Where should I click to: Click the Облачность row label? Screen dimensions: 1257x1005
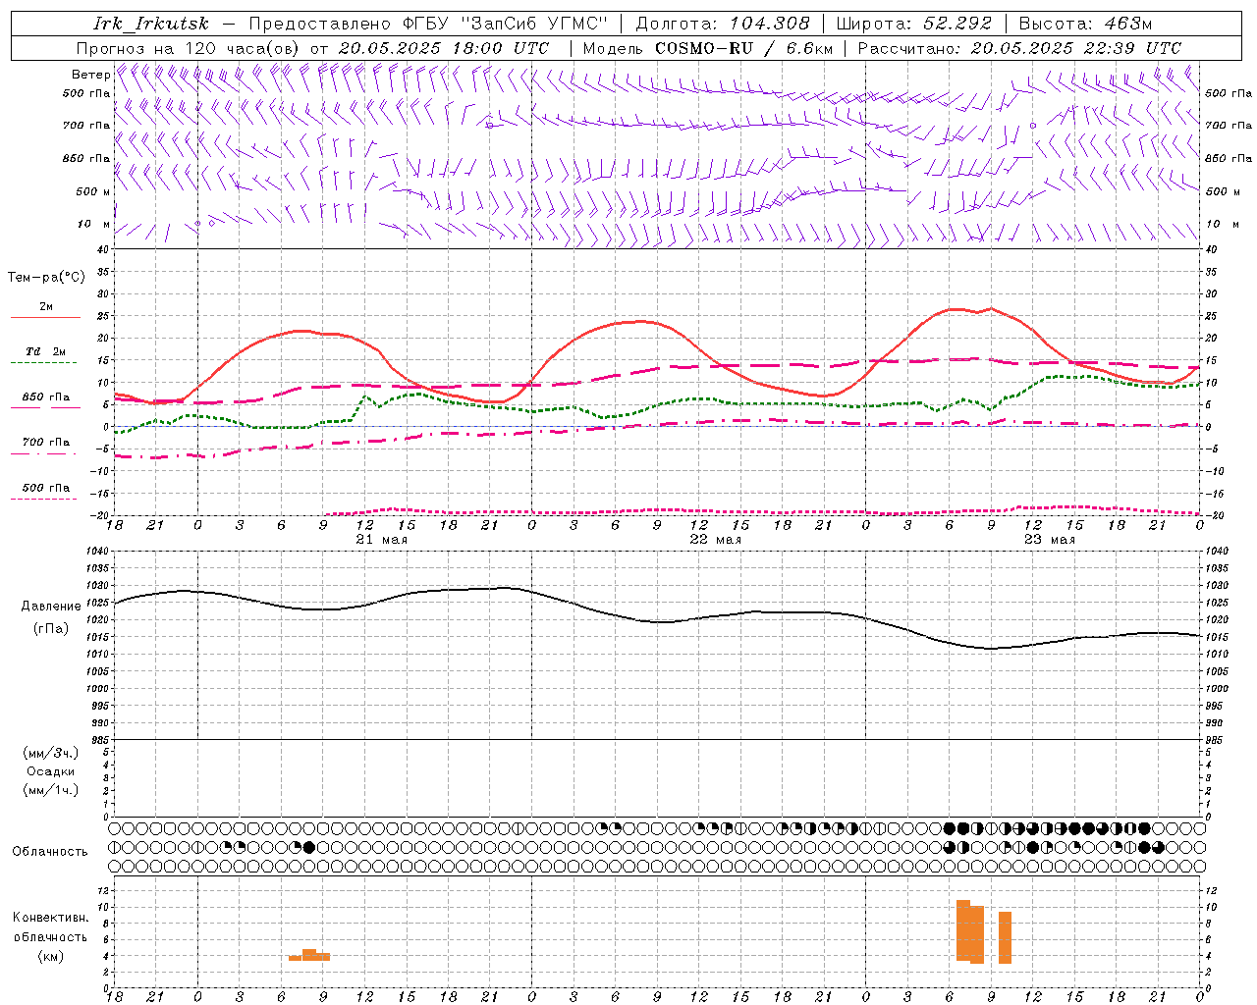pyautogui.click(x=49, y=852)
